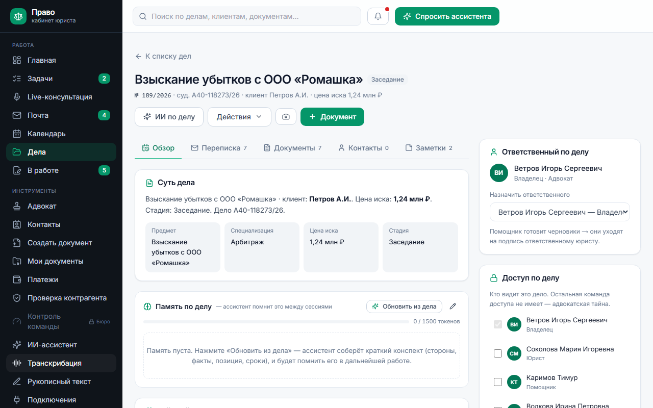Open Мои документы folder
653x408 pixels.
pyautogui.click(x=61, y=261)
